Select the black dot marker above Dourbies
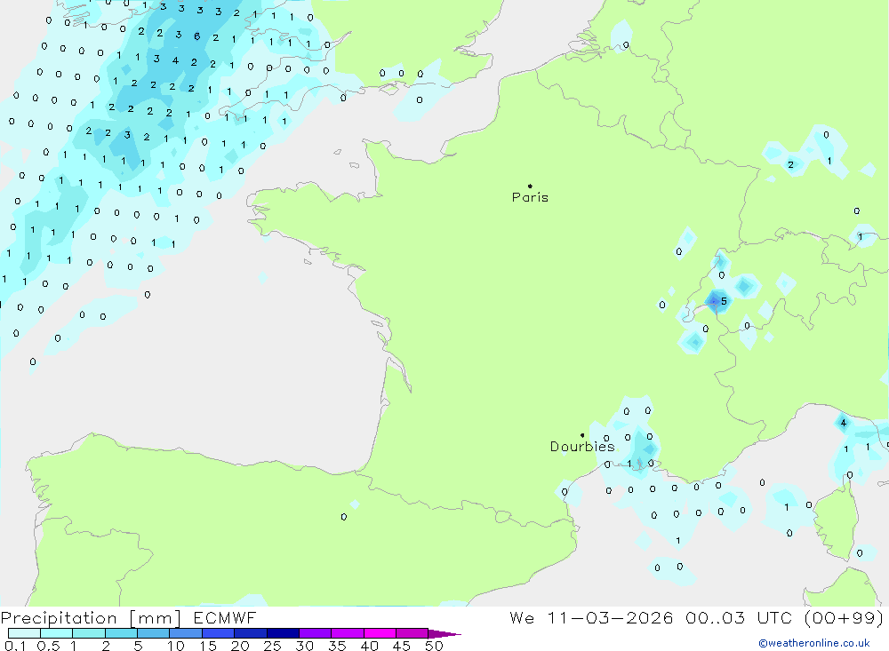 582,435
